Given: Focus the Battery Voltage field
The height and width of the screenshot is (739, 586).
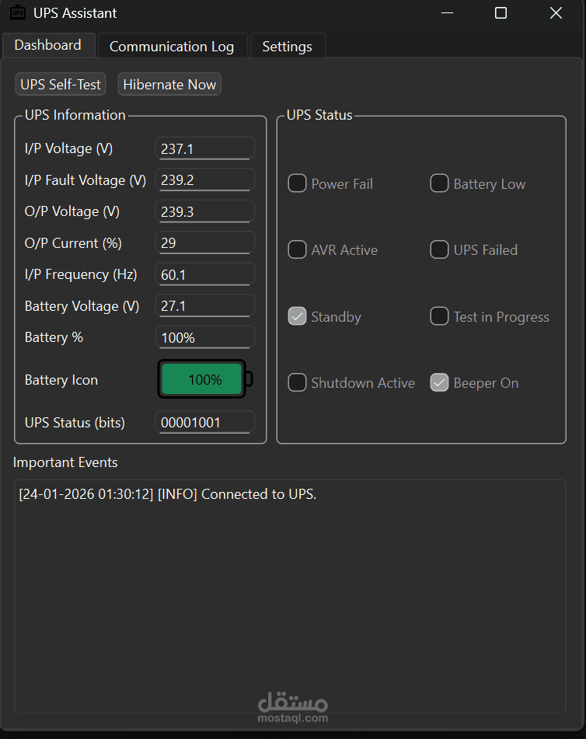Looking at the screenshot, I should 205,306.
